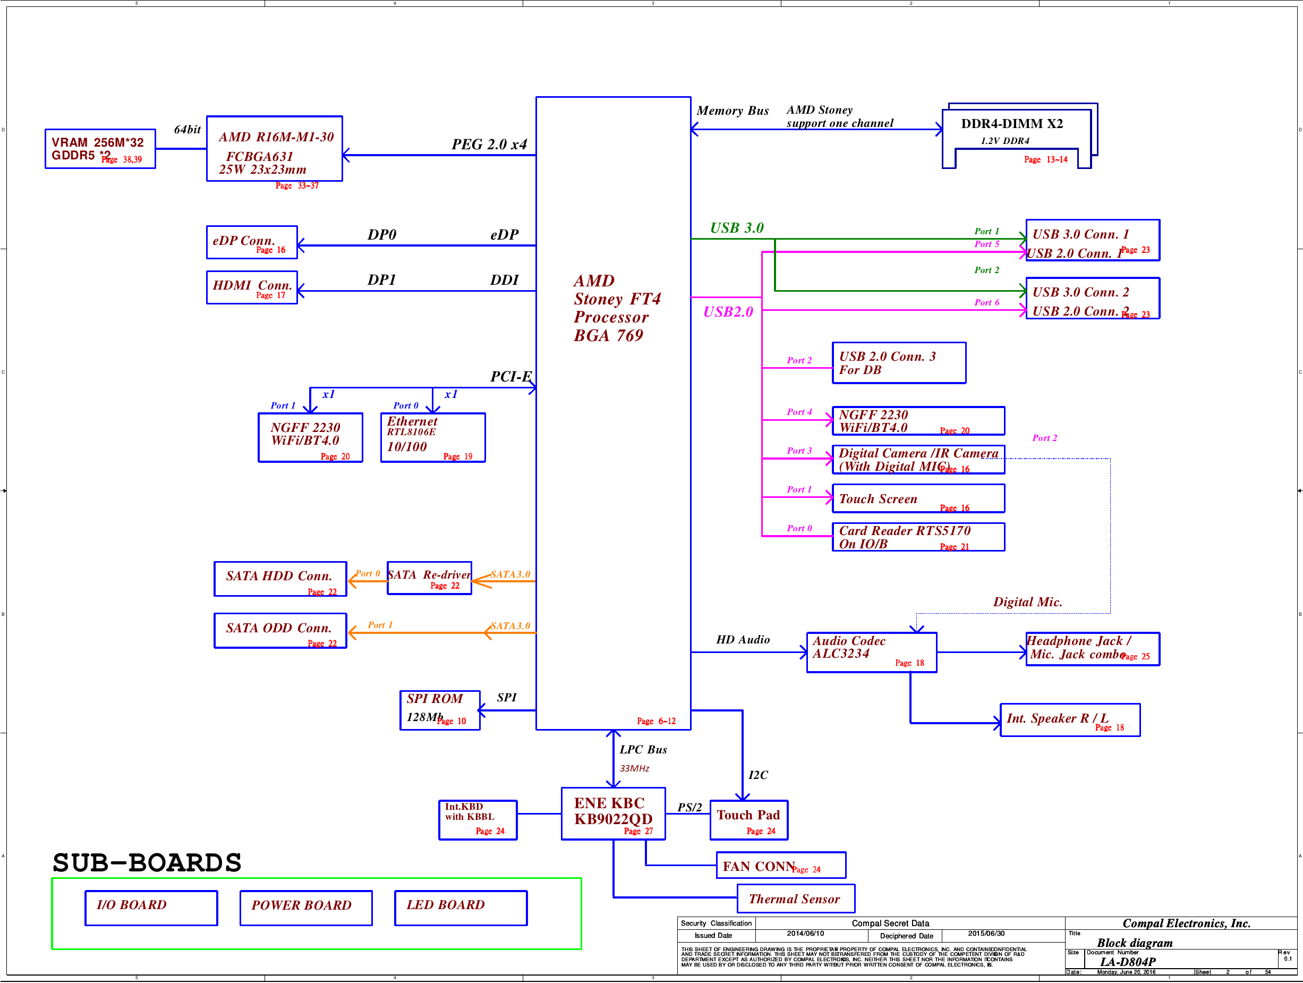Click the Block diagram title text
1303x983 pixels.
point(1135,943)
